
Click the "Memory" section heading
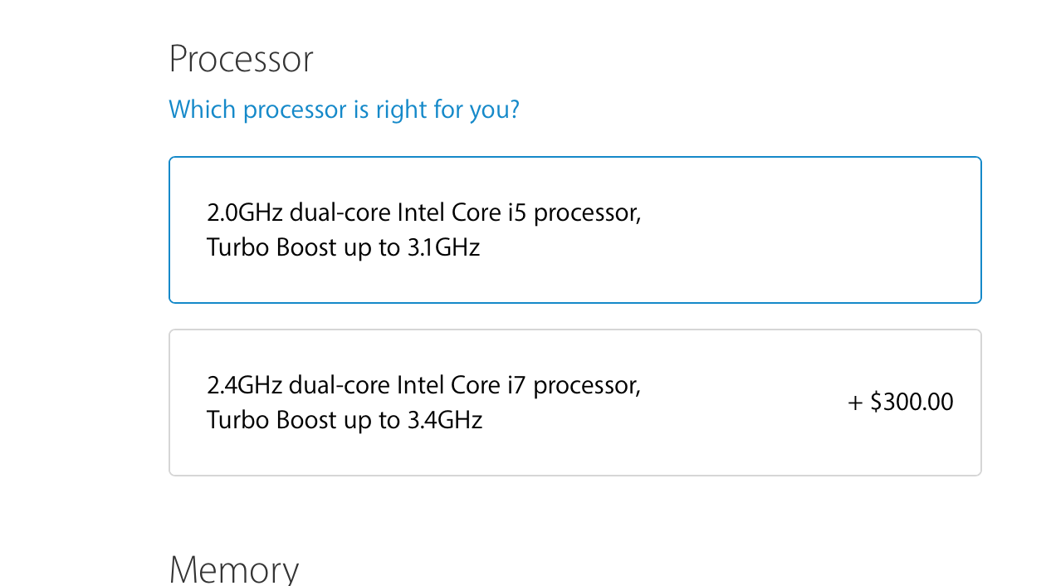click(234, 569)
